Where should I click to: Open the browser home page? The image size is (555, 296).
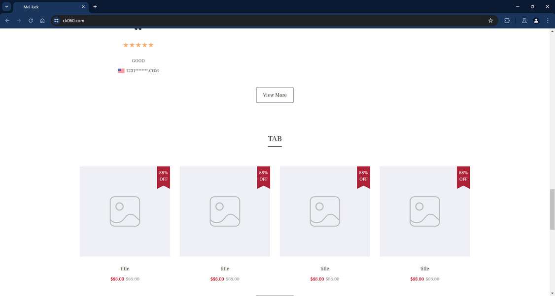click(x=42, y=21)
